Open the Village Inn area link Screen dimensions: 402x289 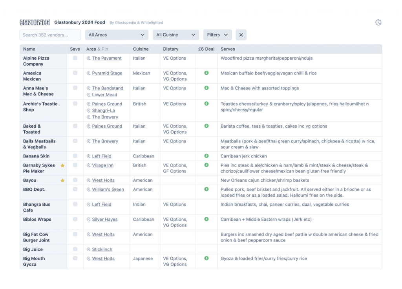[x=103, y=165]
